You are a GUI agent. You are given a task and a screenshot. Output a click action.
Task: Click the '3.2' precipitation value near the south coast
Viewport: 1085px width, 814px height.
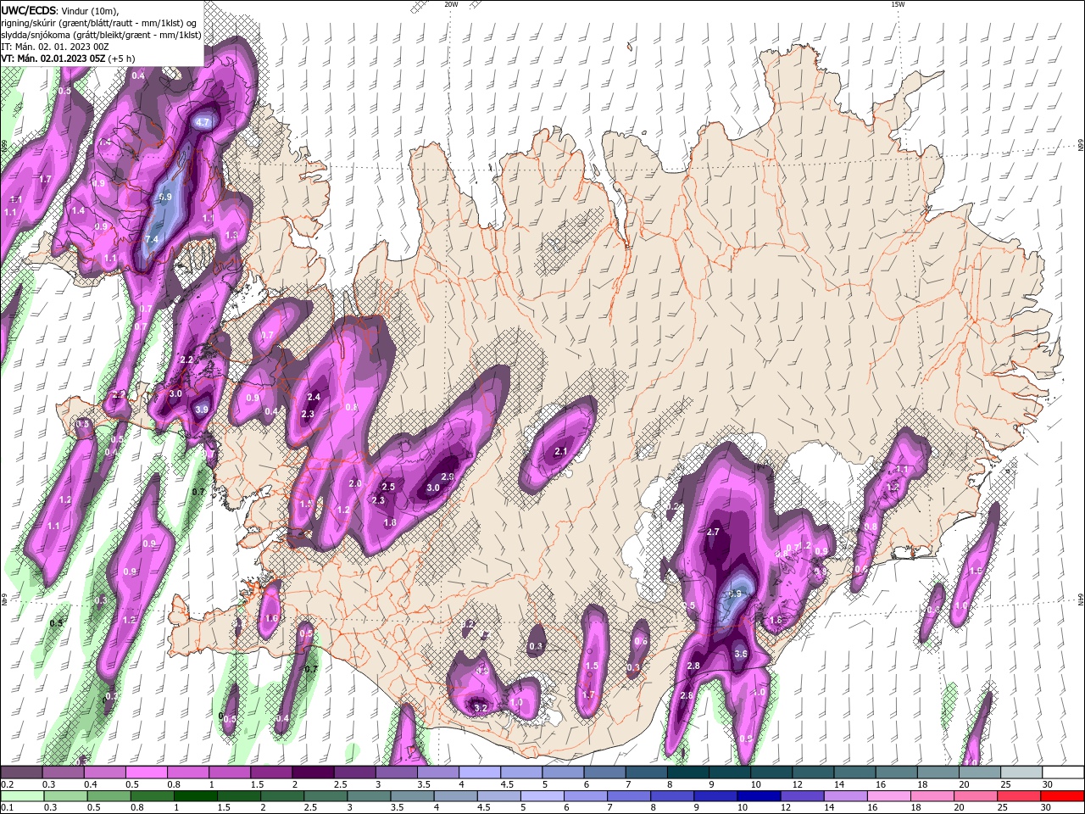(481, 707)
